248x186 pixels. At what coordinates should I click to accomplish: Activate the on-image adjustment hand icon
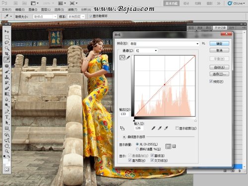[x=123, y=128]
